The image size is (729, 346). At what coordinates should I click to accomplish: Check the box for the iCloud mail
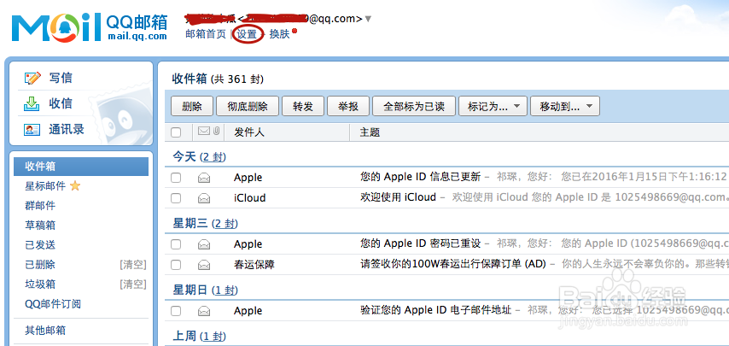(176, 198)
